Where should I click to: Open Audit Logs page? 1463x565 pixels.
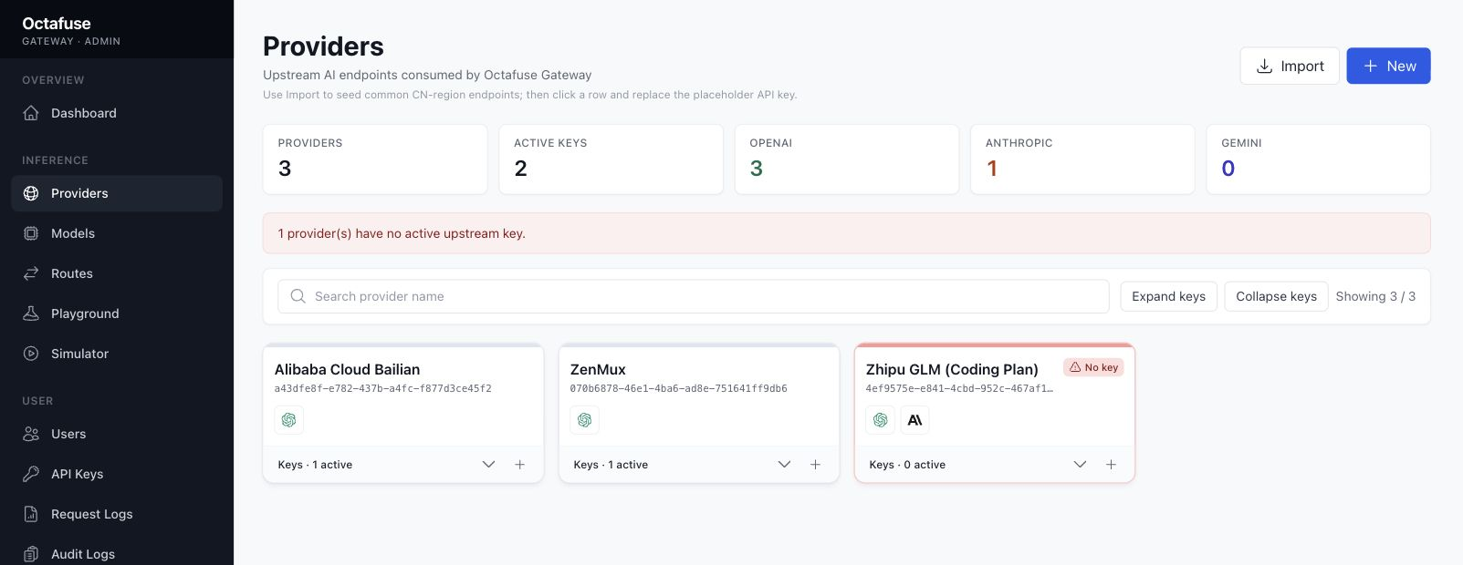[x=117, y=552]
